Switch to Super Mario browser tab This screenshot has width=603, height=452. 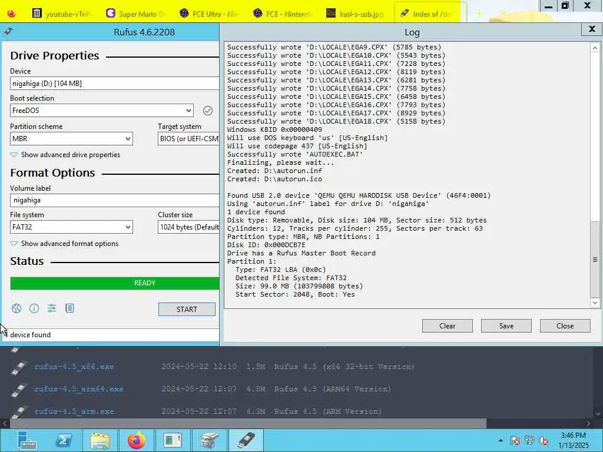pos(135,14)
